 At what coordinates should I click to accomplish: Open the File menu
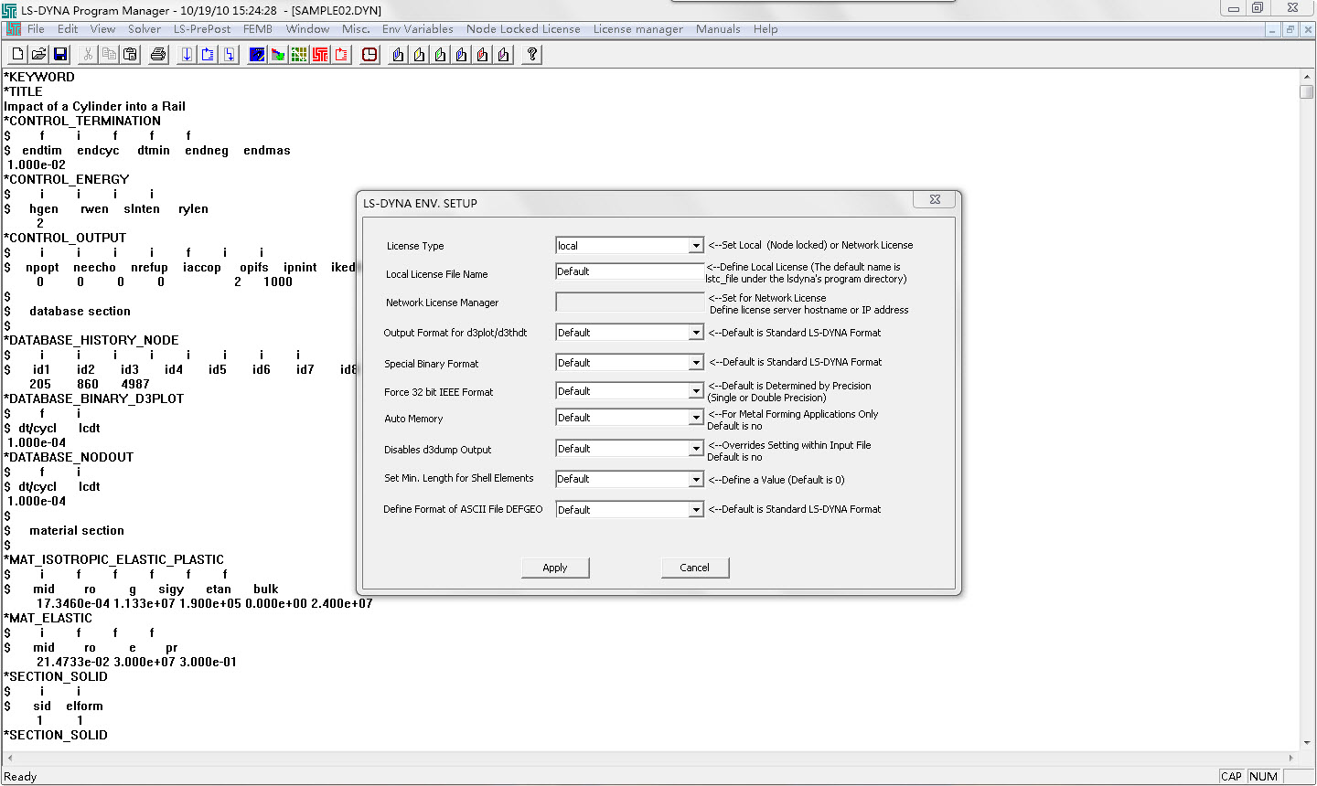click(x=36, y=29)
